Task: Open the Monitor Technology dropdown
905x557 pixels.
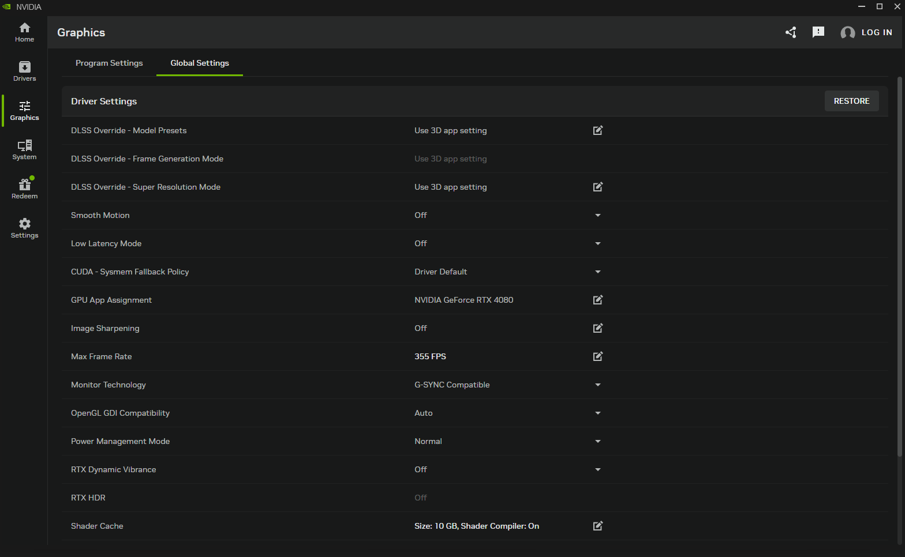Action: 598,385
